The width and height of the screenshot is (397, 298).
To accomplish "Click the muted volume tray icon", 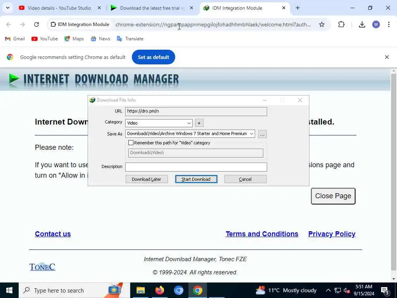I will (347, 290).
